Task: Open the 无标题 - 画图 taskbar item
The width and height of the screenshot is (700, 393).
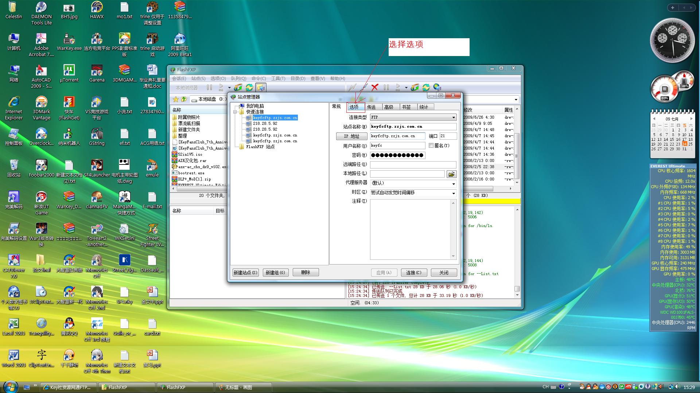Action: click(243, 387)
